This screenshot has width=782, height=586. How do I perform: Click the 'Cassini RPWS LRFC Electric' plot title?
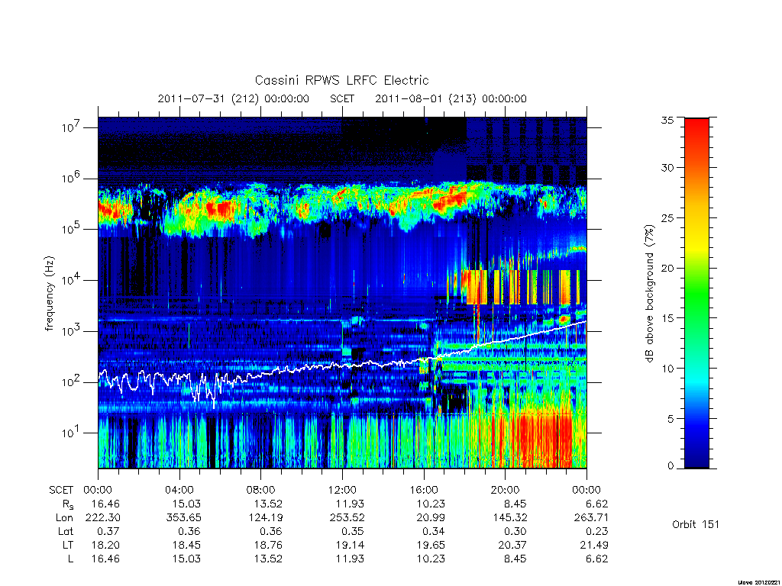pyautogui.click(x=341, y=80)
